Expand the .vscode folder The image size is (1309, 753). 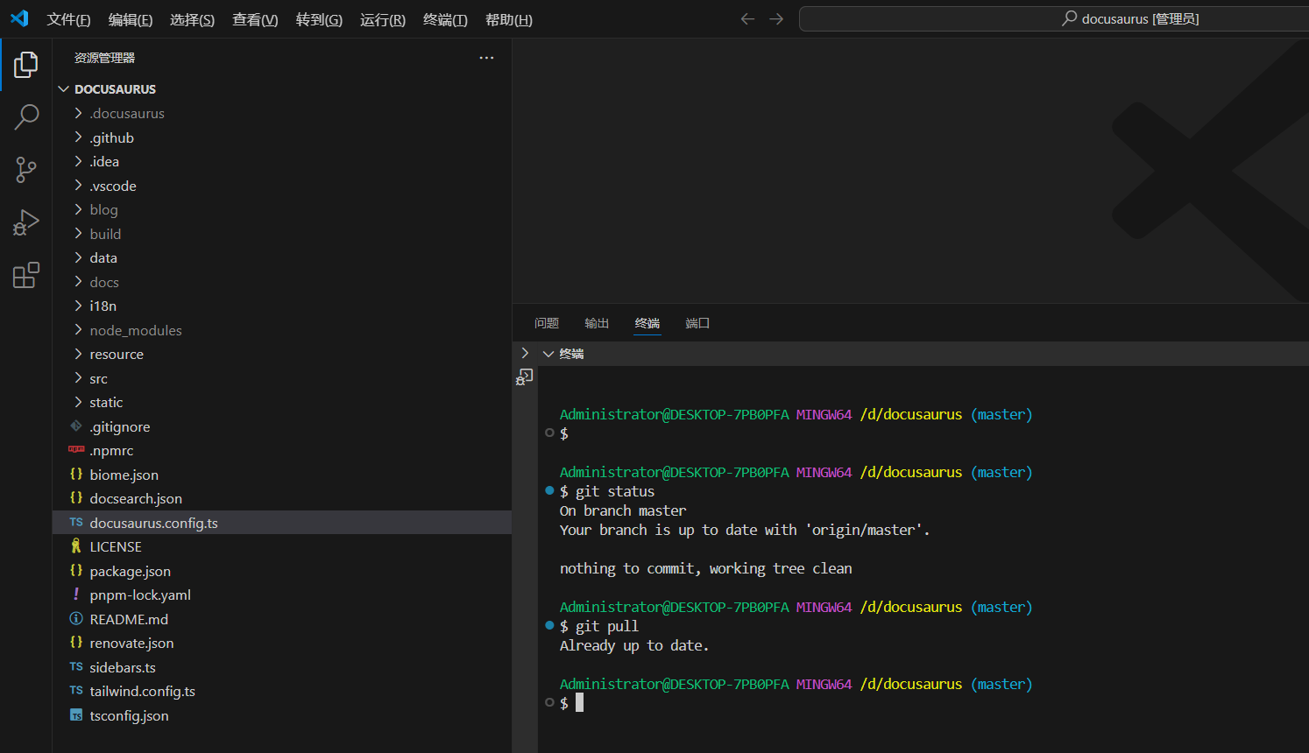78,186
